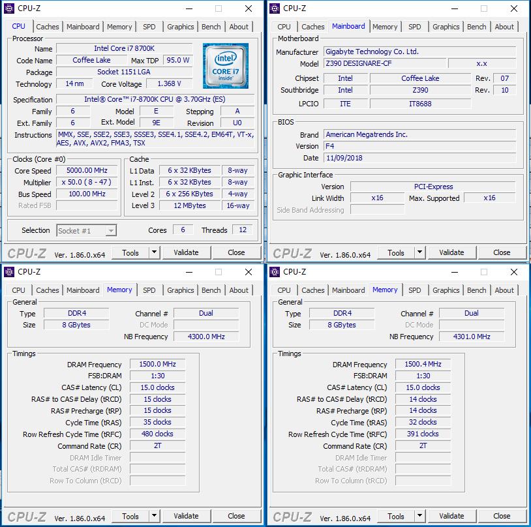
Task: Open the About tab in the Processor window
Action: coord(239,27)
